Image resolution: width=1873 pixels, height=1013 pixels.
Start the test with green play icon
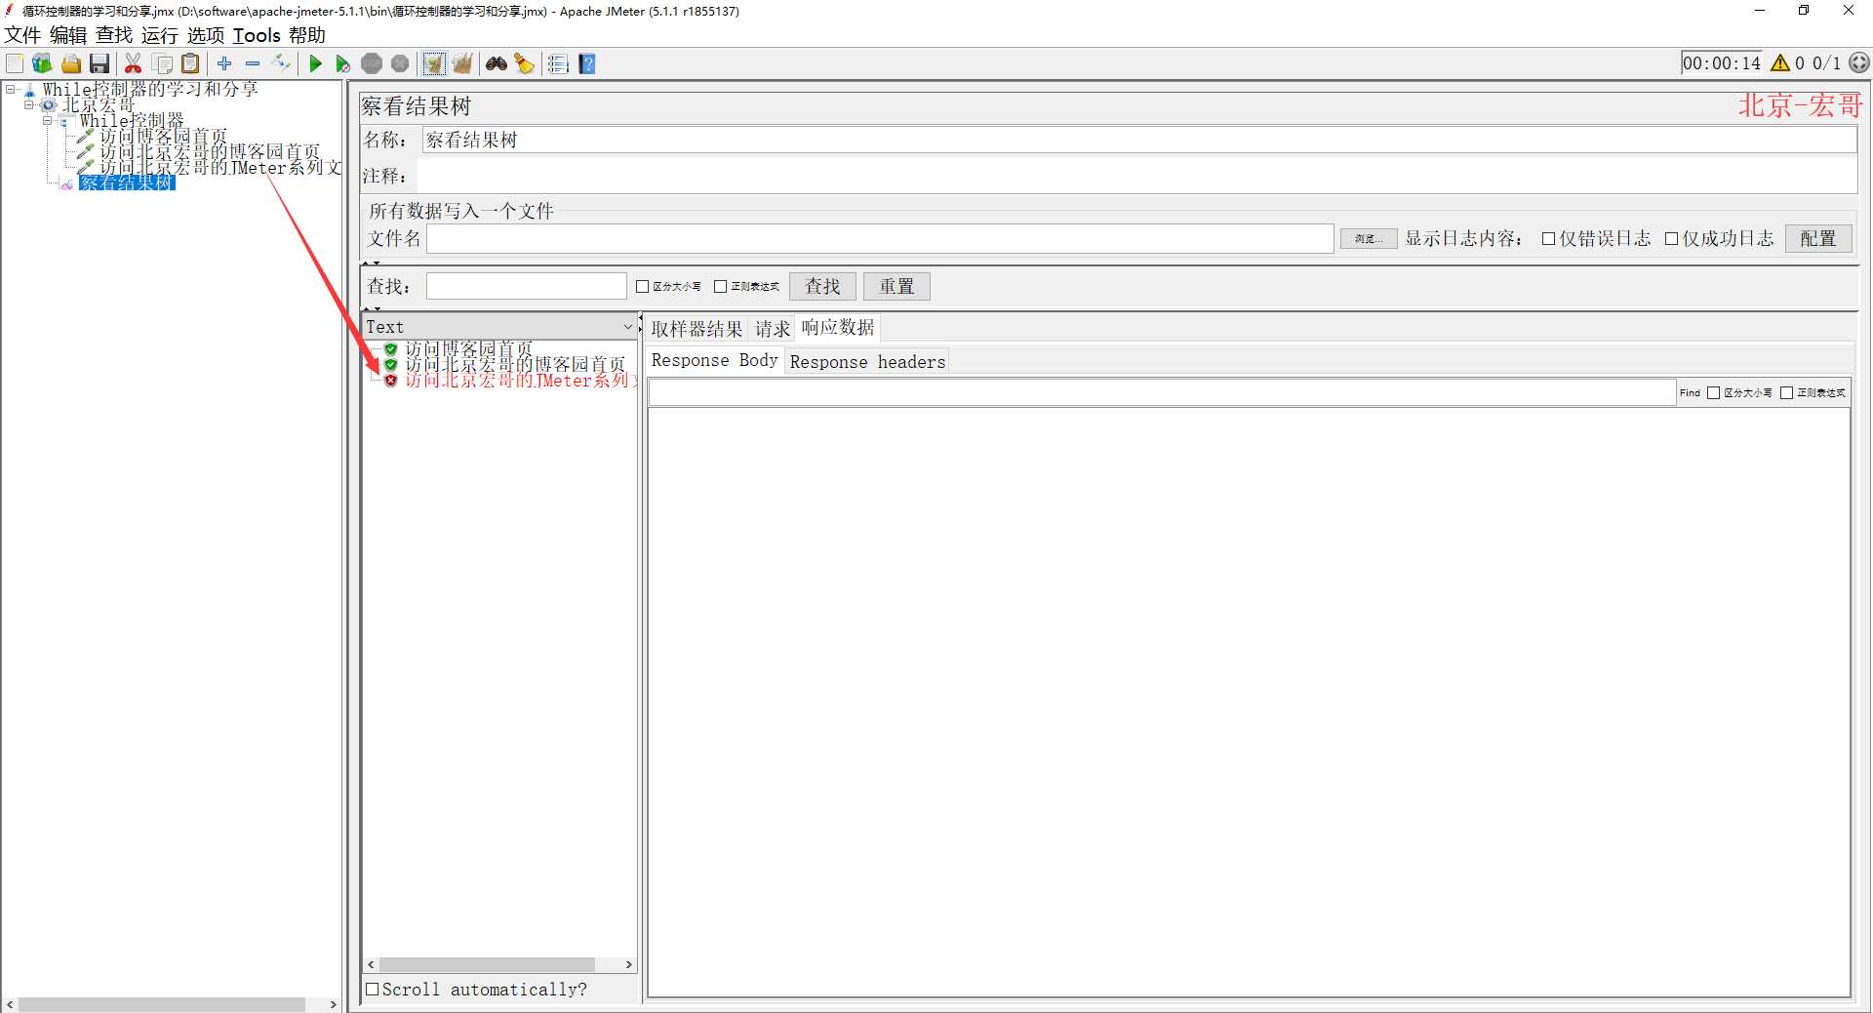click(315, 64)
